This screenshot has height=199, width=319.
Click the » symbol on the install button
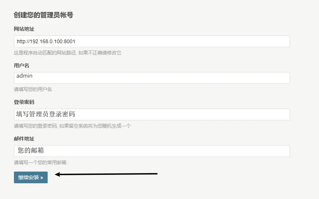pyautogui.click(x=42, y=177)
